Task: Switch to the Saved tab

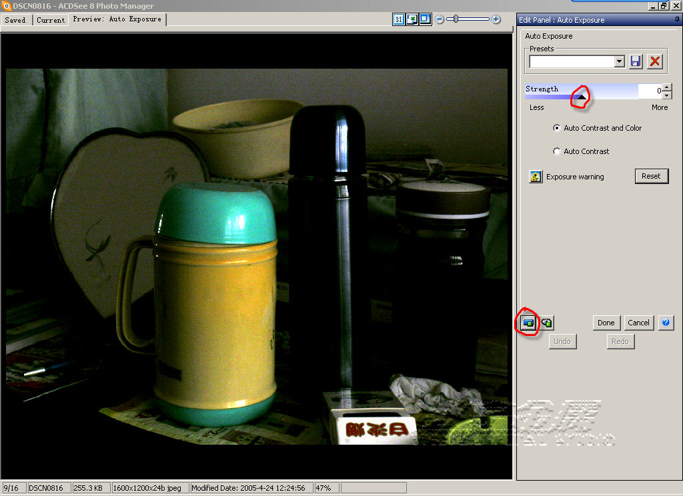Action: [15, 20]
